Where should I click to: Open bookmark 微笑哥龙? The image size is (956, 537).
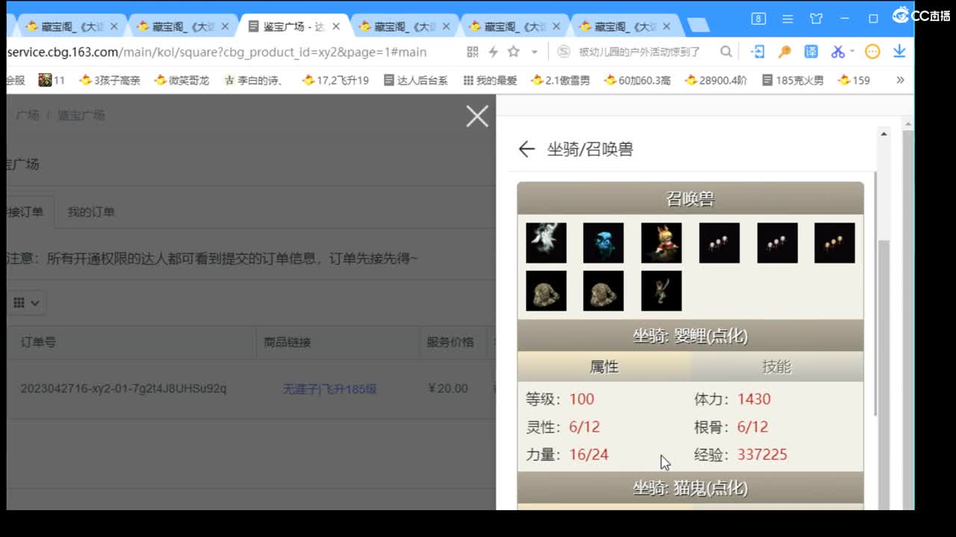182,80
